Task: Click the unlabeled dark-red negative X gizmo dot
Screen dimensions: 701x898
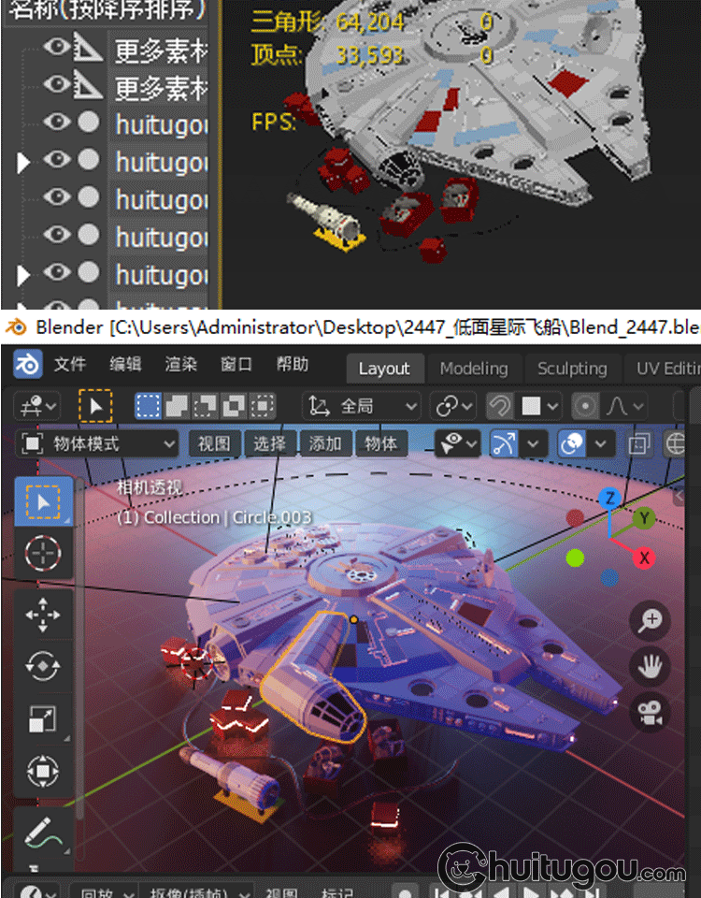Action: tap(575, 518)
